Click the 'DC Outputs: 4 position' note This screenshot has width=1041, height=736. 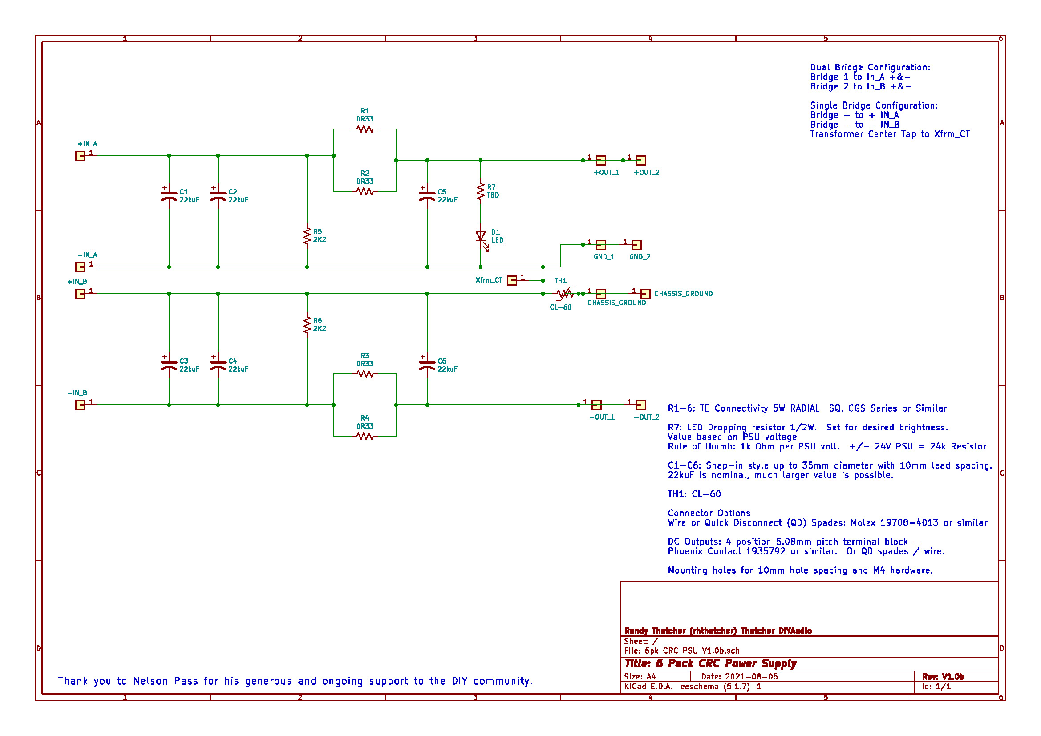[x=794, y=542]
